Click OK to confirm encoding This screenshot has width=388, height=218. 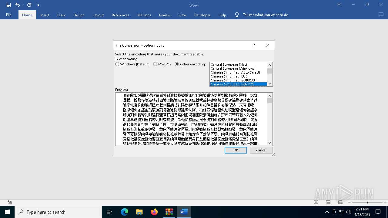pos(236,150)
